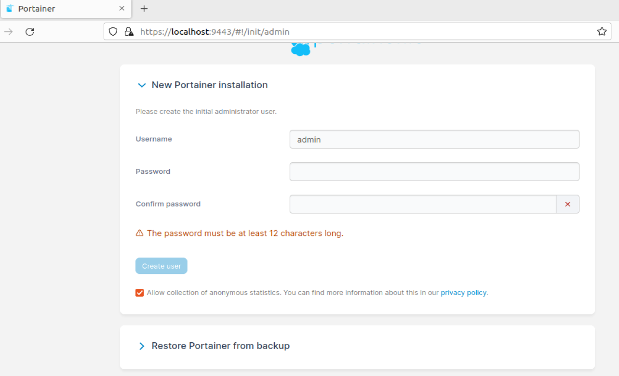Reload the page
619x376 pixels.
click(30, 31)
